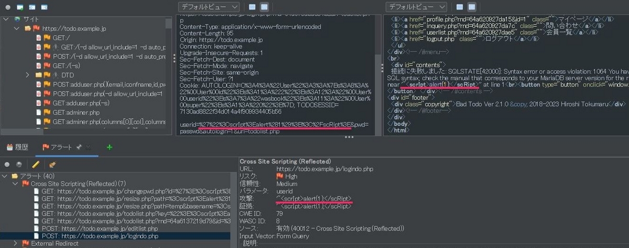629x248 pixels.
Task: Click the userid parameter value in details
Action: (284, 191)
